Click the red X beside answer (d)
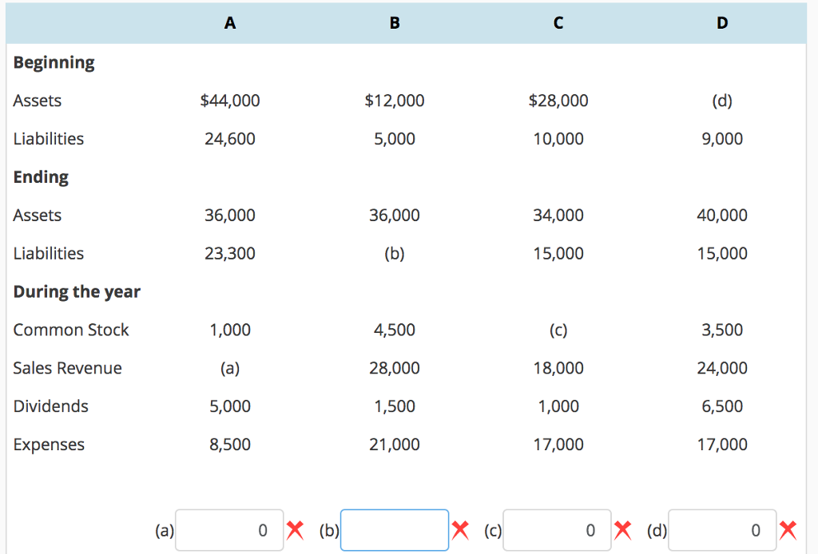This screenshot has height=554, width=818. coord(788,529)
